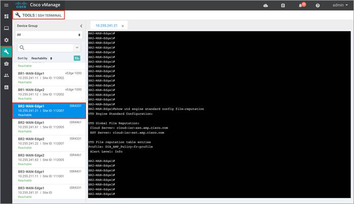Open the Administration people icon in sidebar
Screen dimensions: 354x204
point(6,75)
